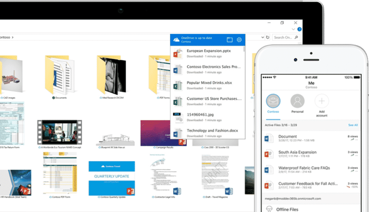
Task: Open the 154960461.jpg JPEG icon
Action: point(178,117)
